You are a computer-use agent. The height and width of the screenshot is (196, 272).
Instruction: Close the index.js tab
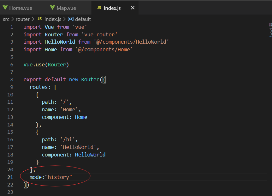click(133, 8)
